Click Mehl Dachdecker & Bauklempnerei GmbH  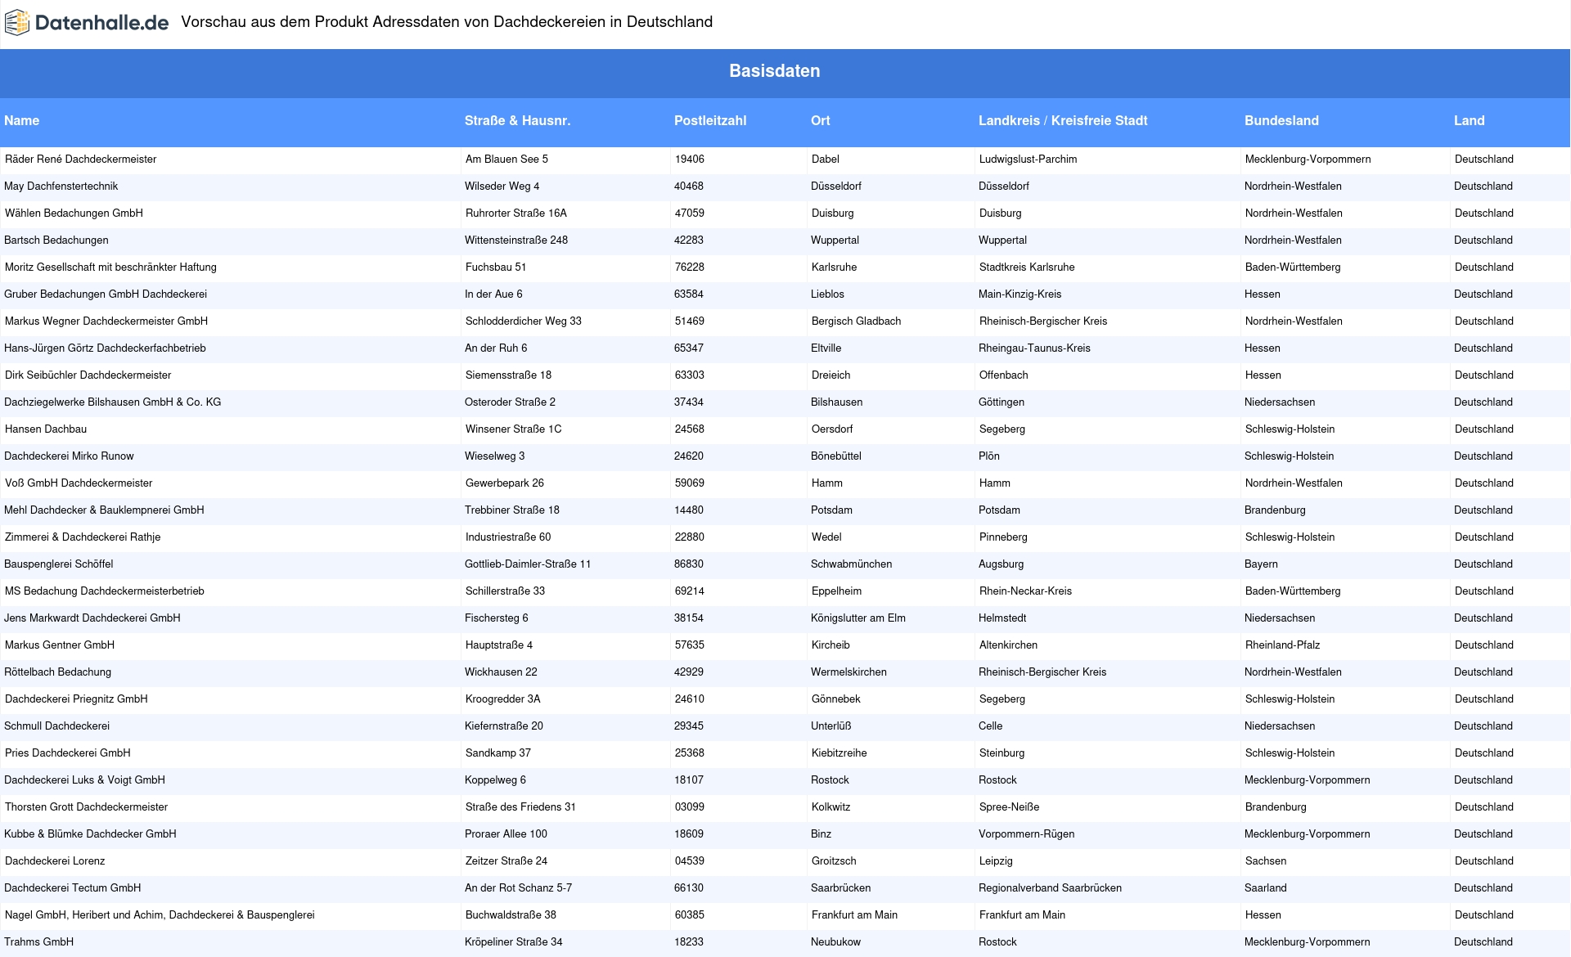click(x=104, y=510)
